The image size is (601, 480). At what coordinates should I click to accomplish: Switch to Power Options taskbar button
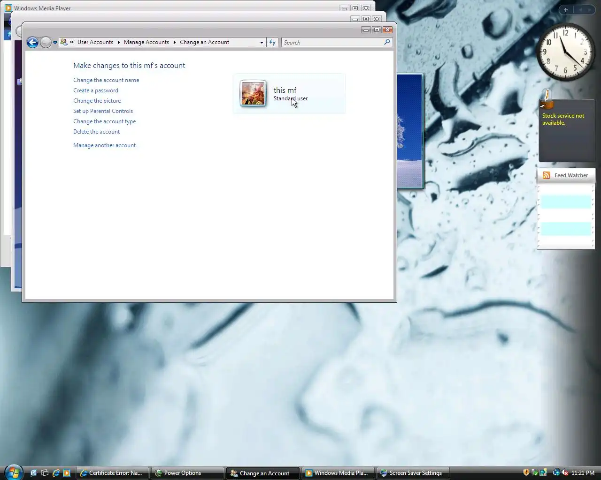[x=187, y=473]
